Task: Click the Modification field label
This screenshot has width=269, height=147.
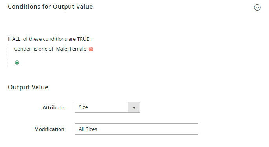Action: 49,129
